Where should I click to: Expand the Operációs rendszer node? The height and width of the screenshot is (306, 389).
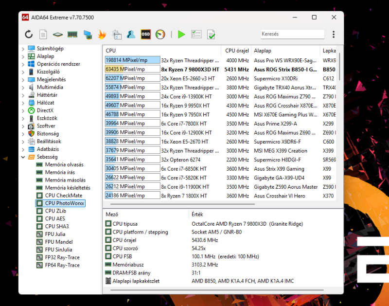click(x=23, y=64)
